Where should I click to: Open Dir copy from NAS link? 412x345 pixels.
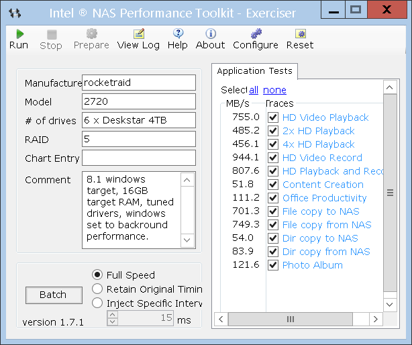(326, 252)
